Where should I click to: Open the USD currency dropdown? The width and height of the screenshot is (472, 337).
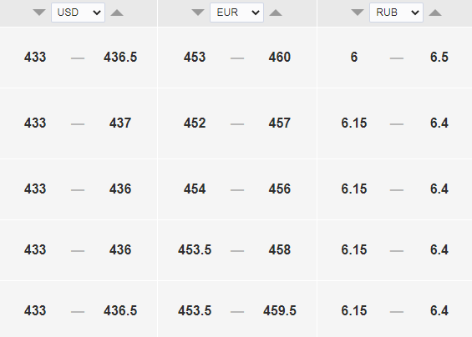(78, 13)
